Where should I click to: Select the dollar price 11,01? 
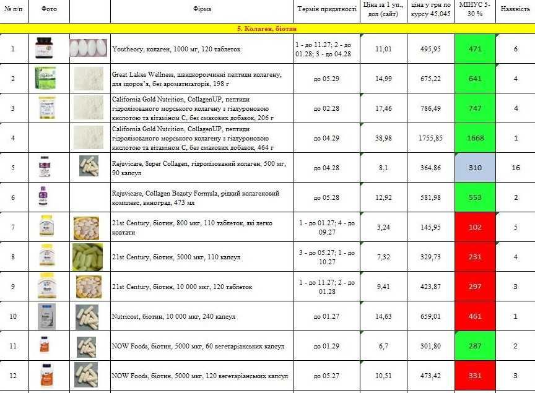pyautogui.click(x=383, y=49)
